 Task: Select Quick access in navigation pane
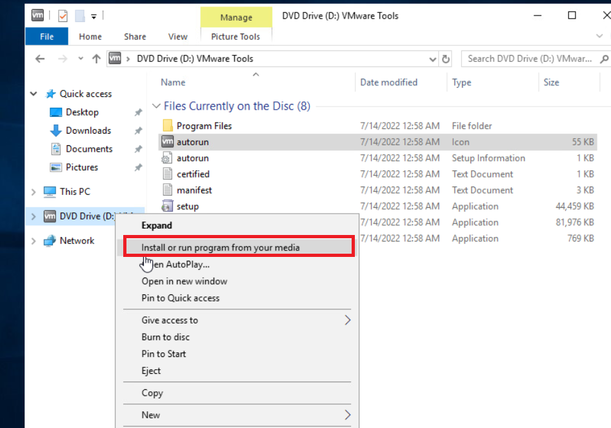click(85, 94)
